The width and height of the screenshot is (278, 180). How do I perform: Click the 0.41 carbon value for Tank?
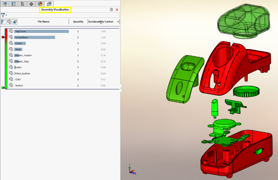click(x=103, y=49)
